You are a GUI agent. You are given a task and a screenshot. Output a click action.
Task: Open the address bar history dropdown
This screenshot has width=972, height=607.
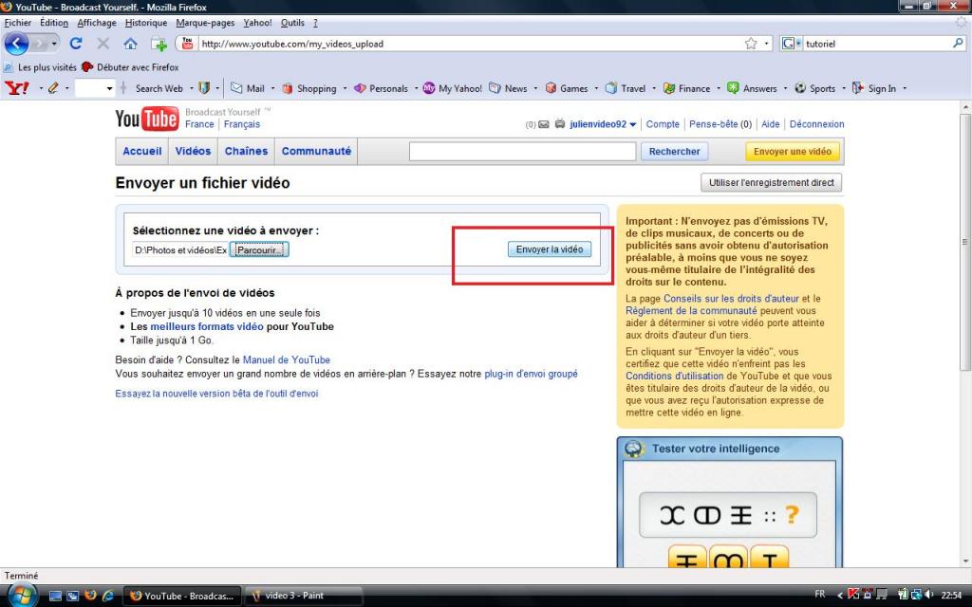(766, 44)
